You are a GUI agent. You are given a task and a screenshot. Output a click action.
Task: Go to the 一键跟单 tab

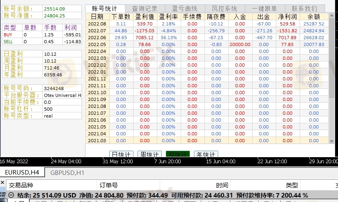pyautogui.click(x=265, y=8)
